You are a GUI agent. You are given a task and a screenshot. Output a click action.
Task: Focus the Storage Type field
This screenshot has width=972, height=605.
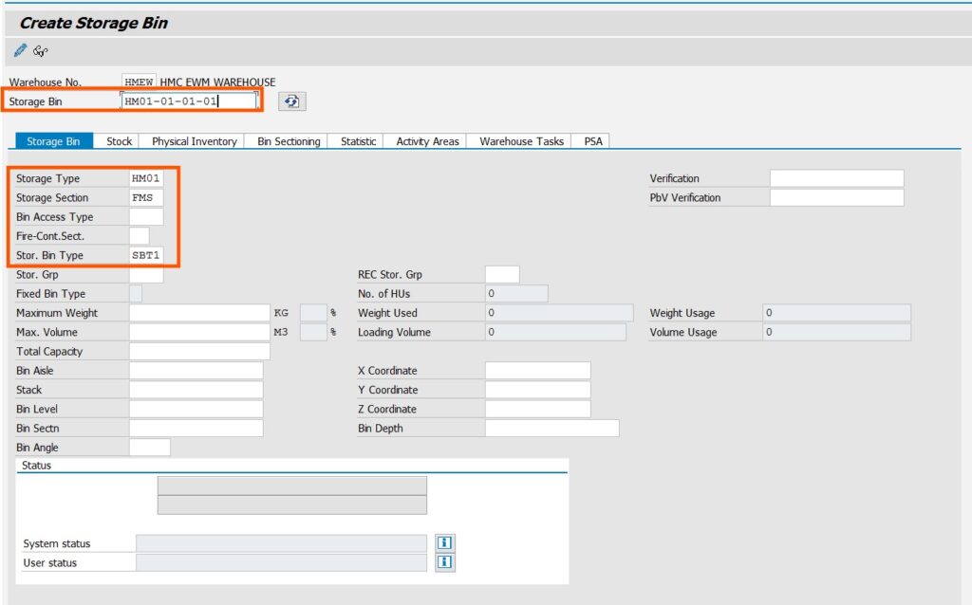[x=146, y=178]
